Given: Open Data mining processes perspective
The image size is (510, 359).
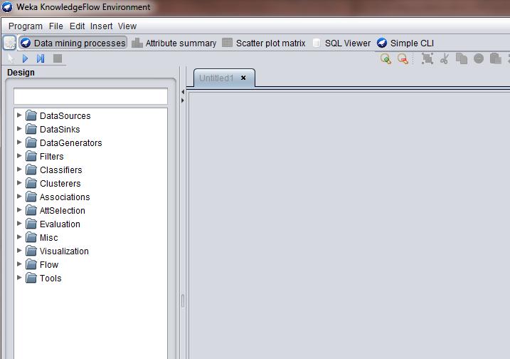Looking at the screenshot, I should coord(73,43).
